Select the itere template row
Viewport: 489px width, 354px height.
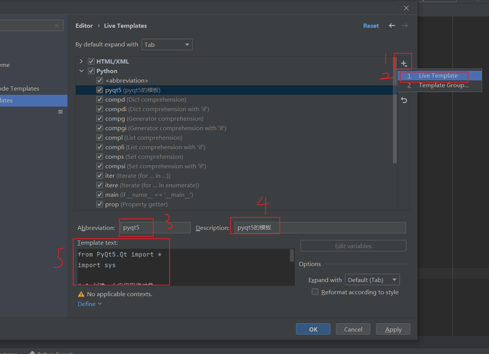236,185
